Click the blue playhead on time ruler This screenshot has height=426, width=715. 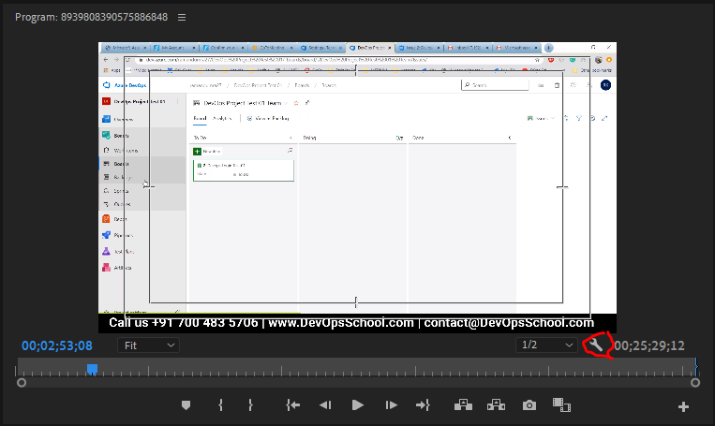[92, 369]
